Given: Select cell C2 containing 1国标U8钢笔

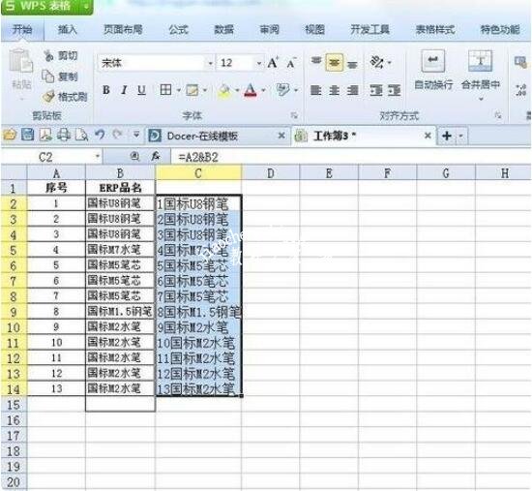Looking at the screenshot, I should coord(198,204).
